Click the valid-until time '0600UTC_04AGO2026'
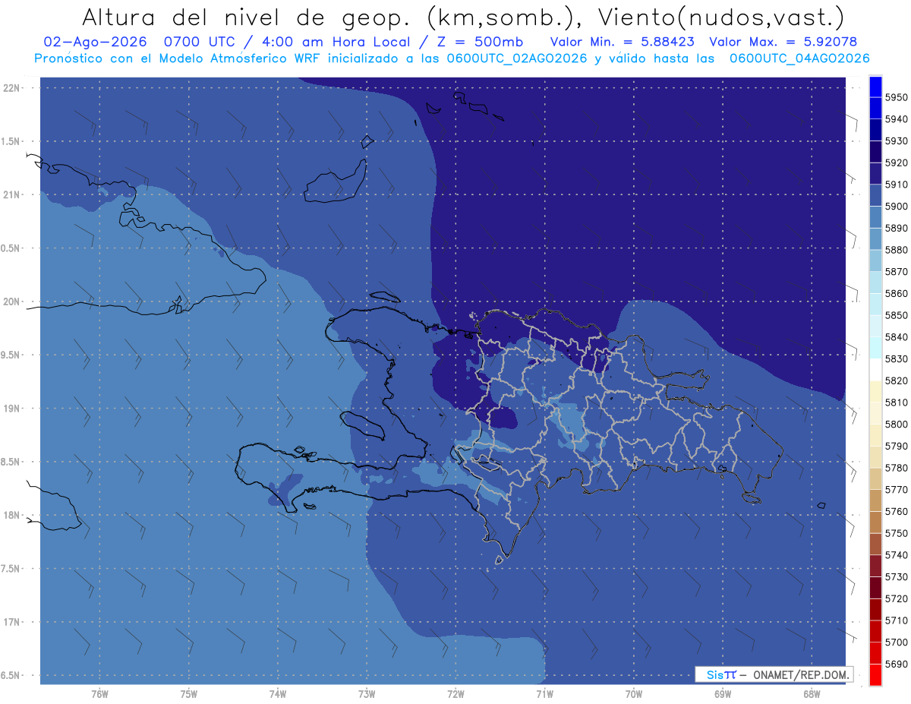Image resolution: width=911 pixels, height=704 pixels. click(x=799, y=58)
